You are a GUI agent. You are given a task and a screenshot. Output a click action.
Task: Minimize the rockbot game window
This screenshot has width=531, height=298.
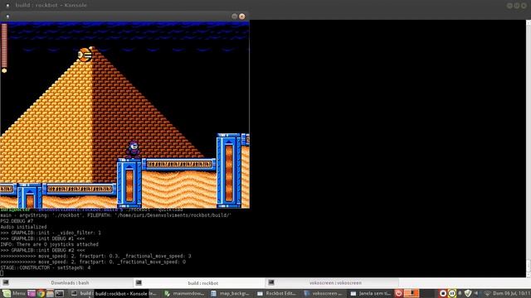point(234,17)
